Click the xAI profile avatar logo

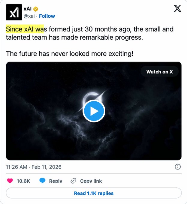[x=14, y=12]
